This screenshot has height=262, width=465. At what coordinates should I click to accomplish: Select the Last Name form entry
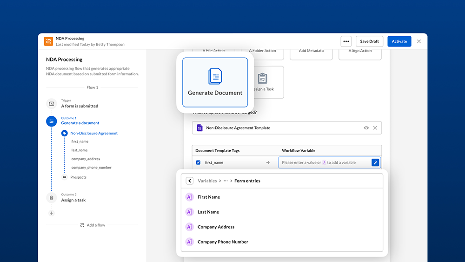point(282,212)
